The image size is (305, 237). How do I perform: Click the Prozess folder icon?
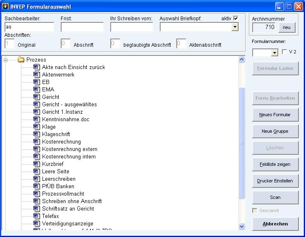[21, 60]
